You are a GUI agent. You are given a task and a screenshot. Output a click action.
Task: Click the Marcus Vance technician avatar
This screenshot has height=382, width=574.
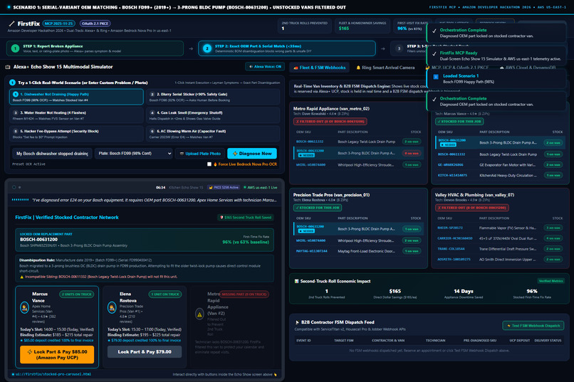pos(24,307)
